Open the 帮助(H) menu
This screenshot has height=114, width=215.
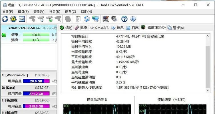pos(87,12)
